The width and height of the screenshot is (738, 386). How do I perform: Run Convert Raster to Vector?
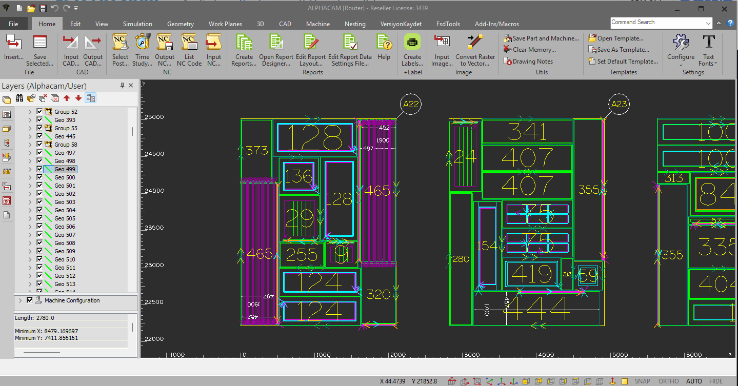click(x=475, y=43)
